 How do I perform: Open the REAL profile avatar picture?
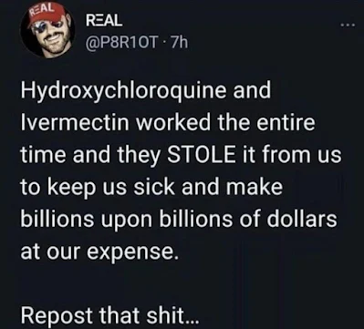click(48, 30)
